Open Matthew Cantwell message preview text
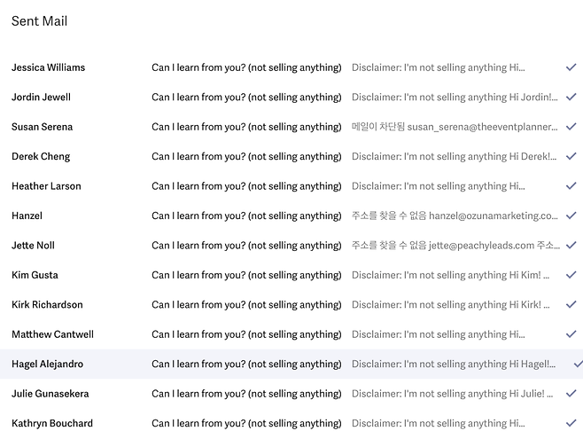583x439 pixels. coord(439,334)
